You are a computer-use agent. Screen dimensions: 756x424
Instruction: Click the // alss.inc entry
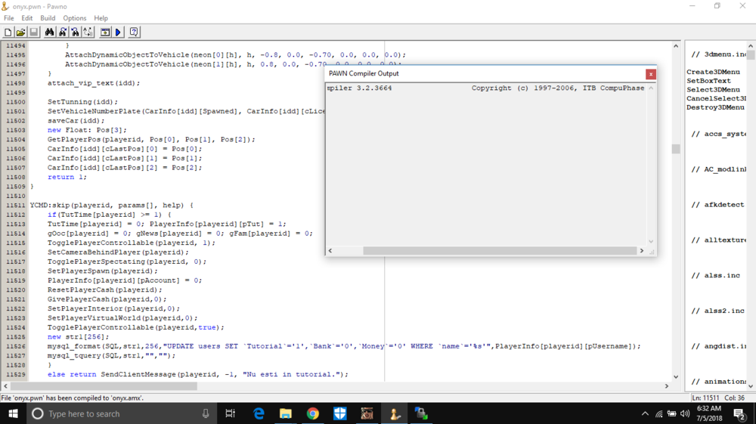[x=715, y=276]
